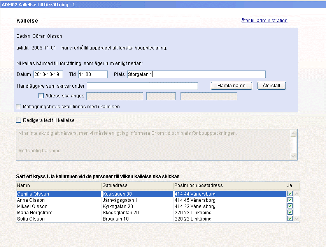Click the Tid time field
Viewport: 326px width, 247px height.
pos(93,74)
